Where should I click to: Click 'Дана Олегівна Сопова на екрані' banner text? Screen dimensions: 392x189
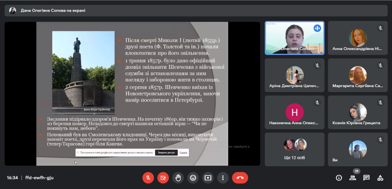coord(53,10)
